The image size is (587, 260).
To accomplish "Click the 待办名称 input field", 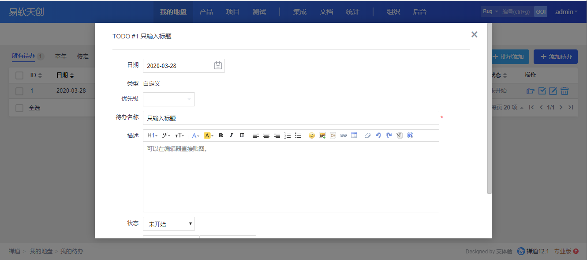I will click(x=291, y=118).
